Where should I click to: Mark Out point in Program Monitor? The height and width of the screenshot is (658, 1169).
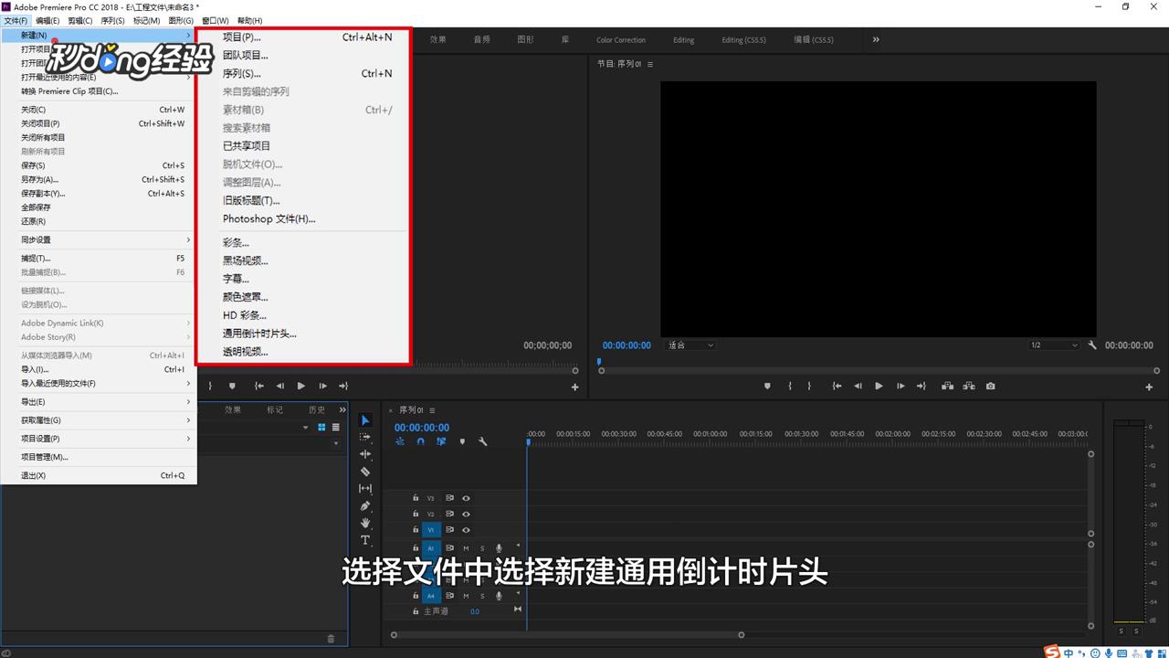coord(809,386)
